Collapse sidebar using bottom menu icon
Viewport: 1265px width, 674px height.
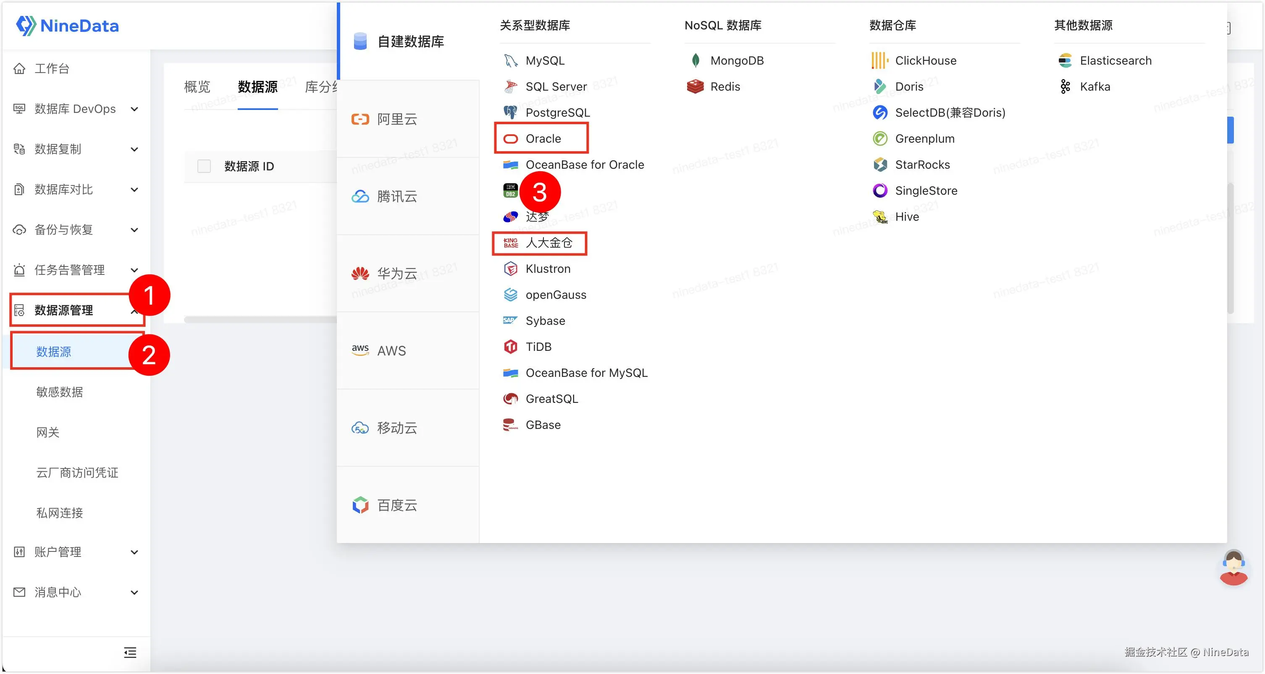pos(130,652)
